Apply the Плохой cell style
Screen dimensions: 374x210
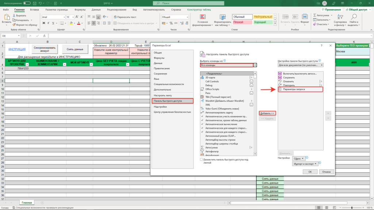(242, 22)
